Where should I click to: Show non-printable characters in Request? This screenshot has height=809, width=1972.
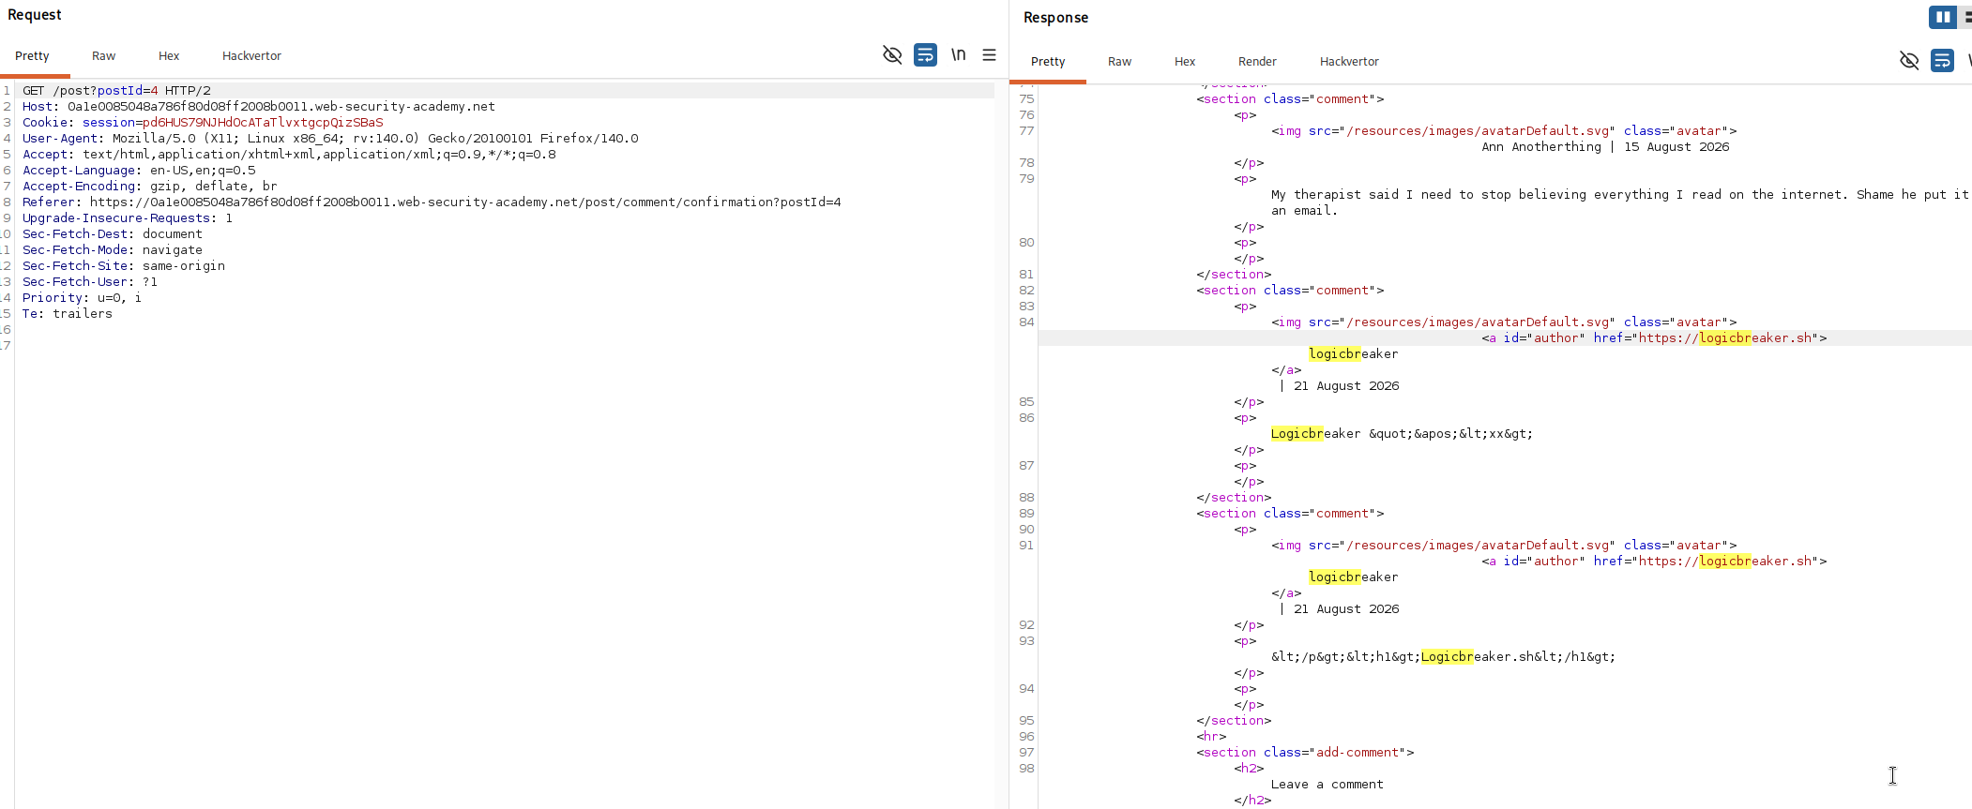958,55
